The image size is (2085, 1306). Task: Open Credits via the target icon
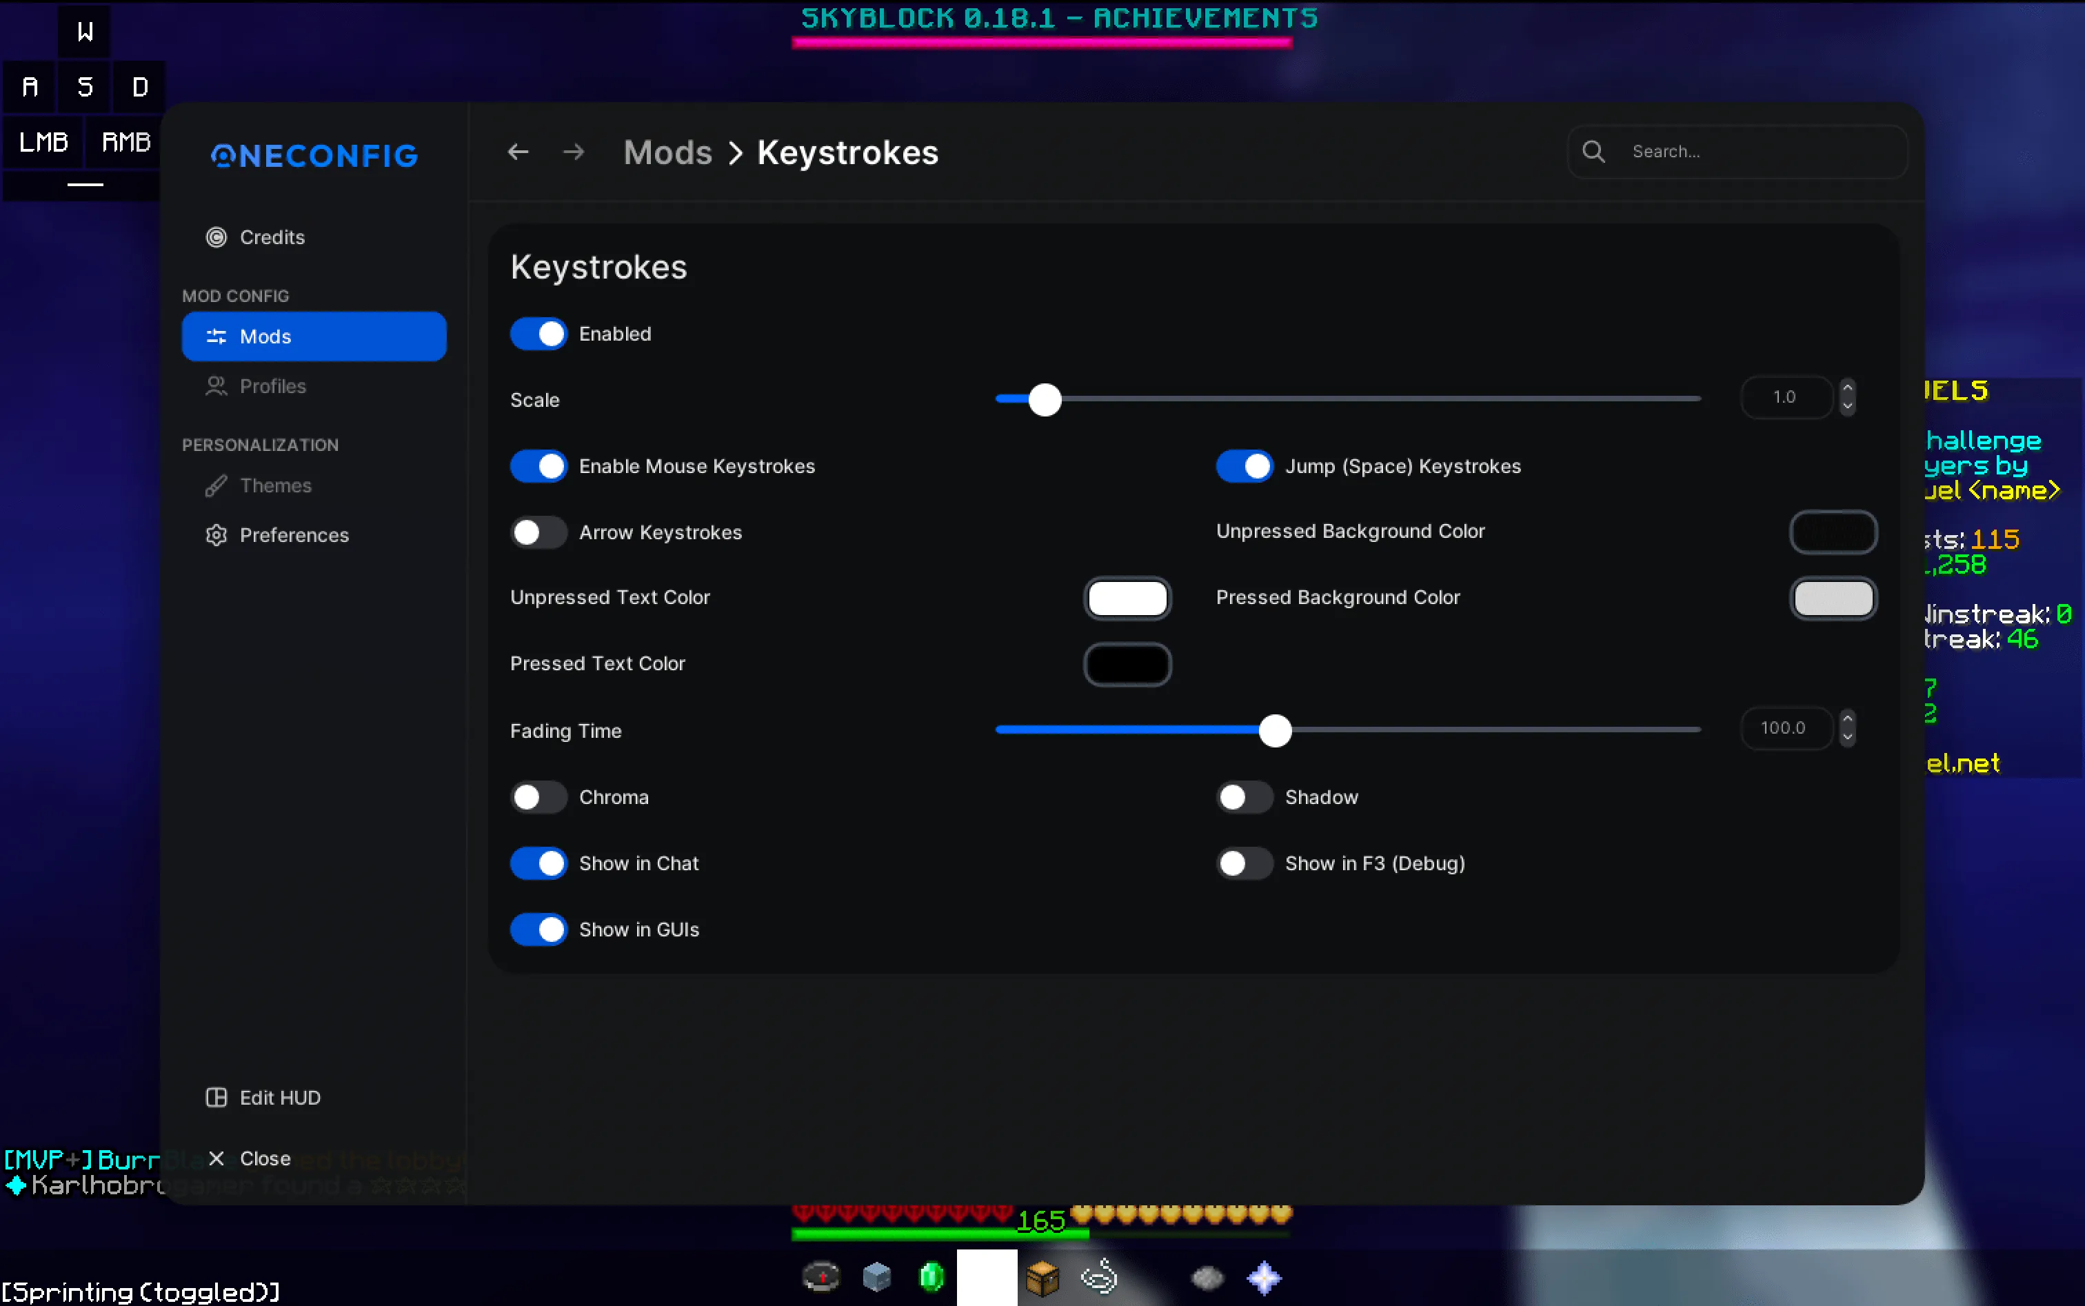[x=216, y=237]
